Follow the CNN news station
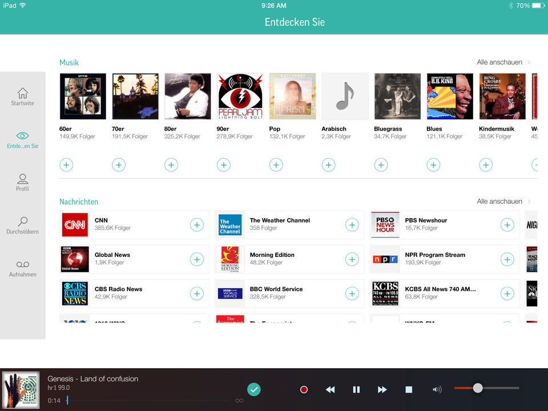Screen dimensions: 548x411 coord(197,225)
